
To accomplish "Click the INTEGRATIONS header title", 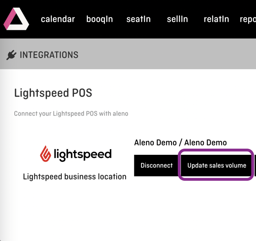I will (x=49, y=55).
